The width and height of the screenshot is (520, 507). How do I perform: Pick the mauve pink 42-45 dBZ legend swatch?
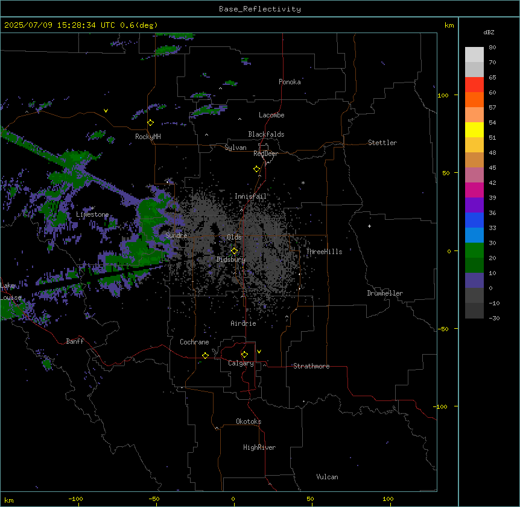(x=474, y=175)
